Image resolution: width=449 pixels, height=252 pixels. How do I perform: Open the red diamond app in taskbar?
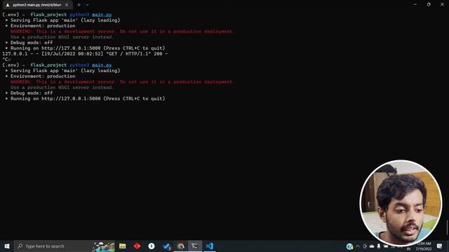pos(137,246)
